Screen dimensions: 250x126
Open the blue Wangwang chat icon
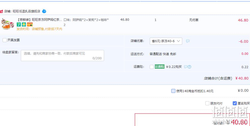pyautogui.click(x=44, y=11)
